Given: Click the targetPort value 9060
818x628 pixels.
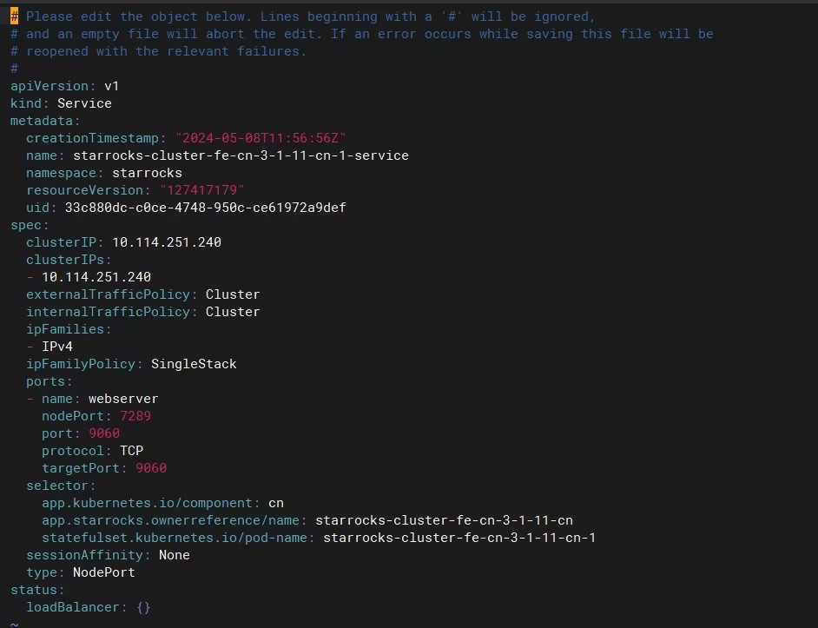Looking at the screenshot, I should click(x=151, y=468).
